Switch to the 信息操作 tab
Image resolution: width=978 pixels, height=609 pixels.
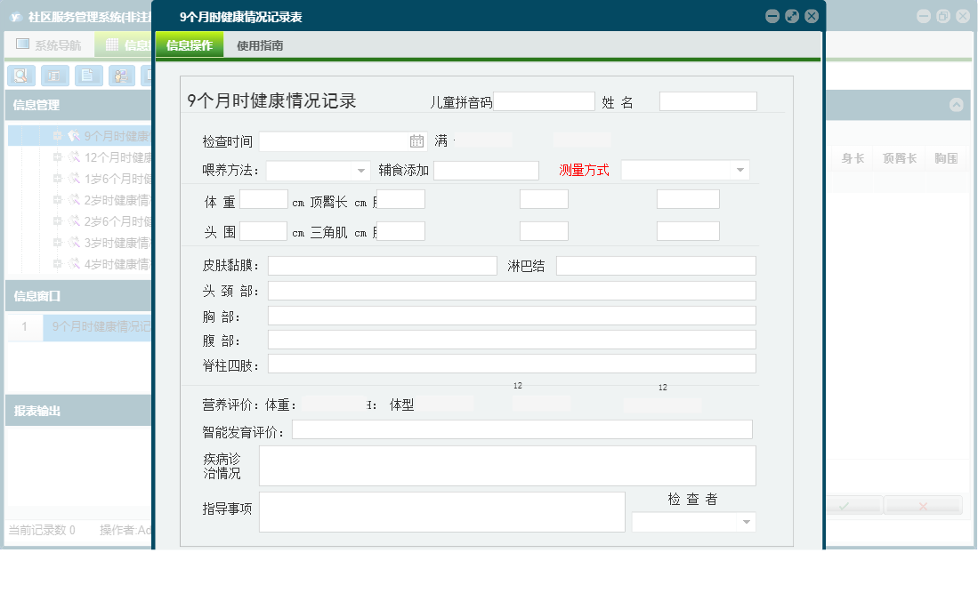tap(190, 44)
